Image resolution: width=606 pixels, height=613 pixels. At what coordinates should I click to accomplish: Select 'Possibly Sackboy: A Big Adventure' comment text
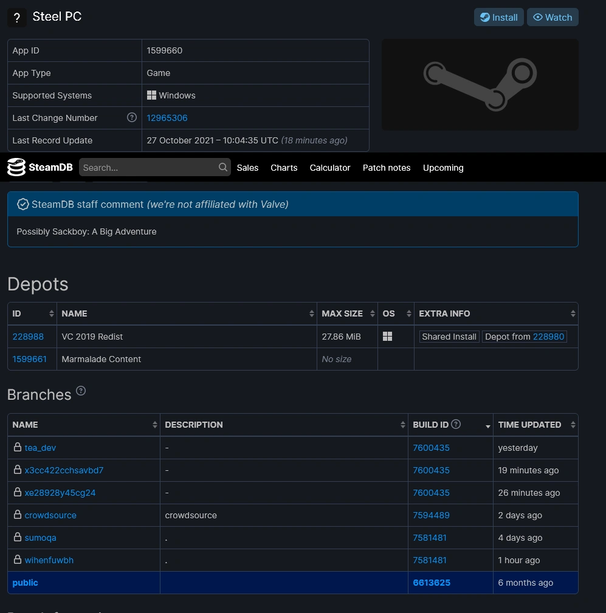click(x=86, y=231)
